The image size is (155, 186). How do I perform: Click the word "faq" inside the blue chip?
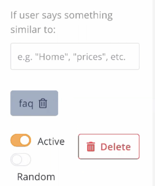point(26,104)
